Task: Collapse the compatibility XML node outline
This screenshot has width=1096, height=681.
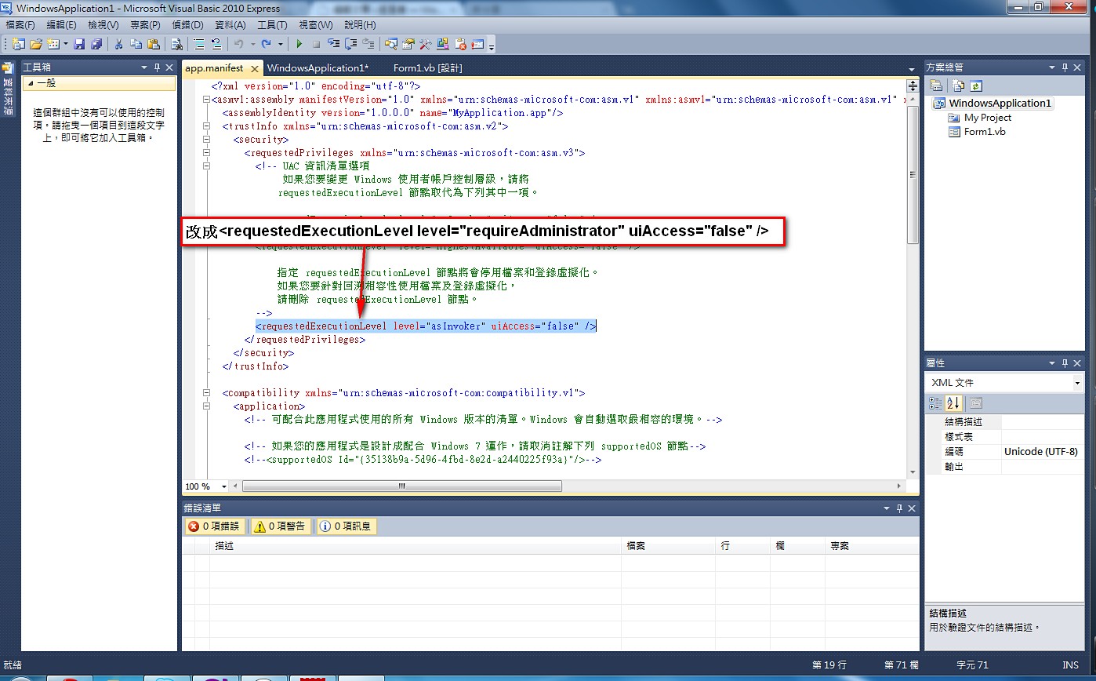Action: tap(206, 393)
